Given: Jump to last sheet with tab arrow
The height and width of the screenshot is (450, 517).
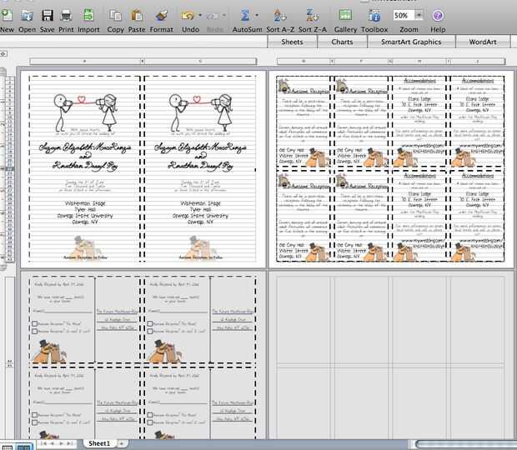Looking at the screenshot, I should 69,443.
